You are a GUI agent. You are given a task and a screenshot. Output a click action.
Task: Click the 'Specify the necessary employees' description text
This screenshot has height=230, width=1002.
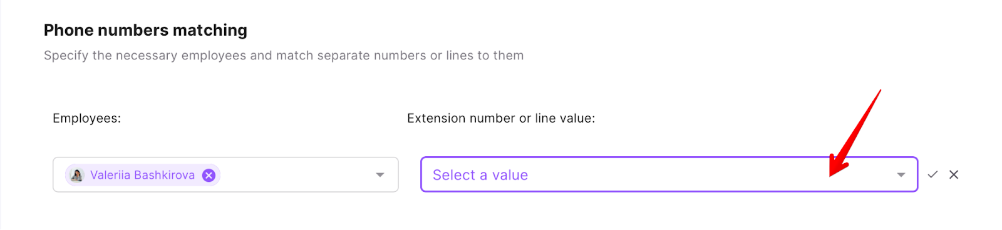145,56
